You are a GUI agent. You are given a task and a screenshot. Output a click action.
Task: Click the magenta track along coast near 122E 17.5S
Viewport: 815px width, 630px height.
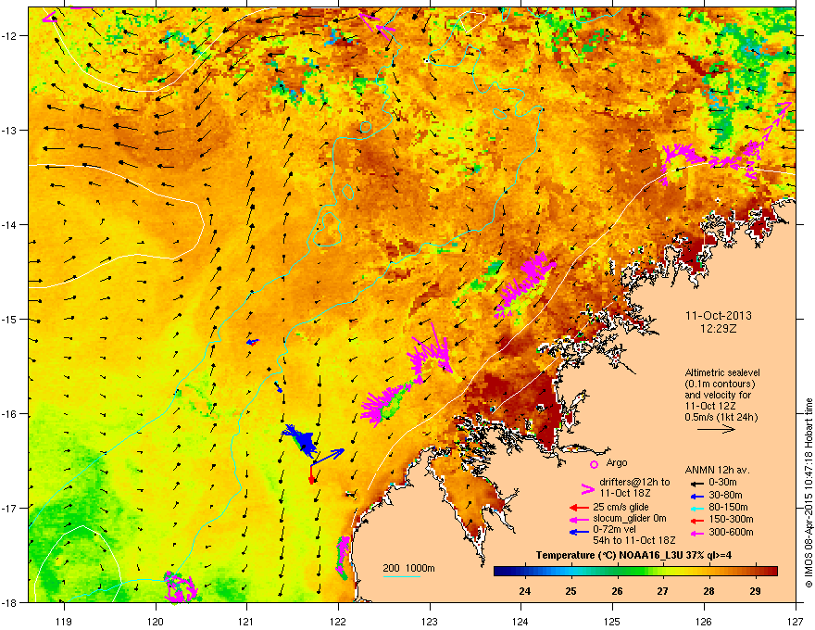343,558
